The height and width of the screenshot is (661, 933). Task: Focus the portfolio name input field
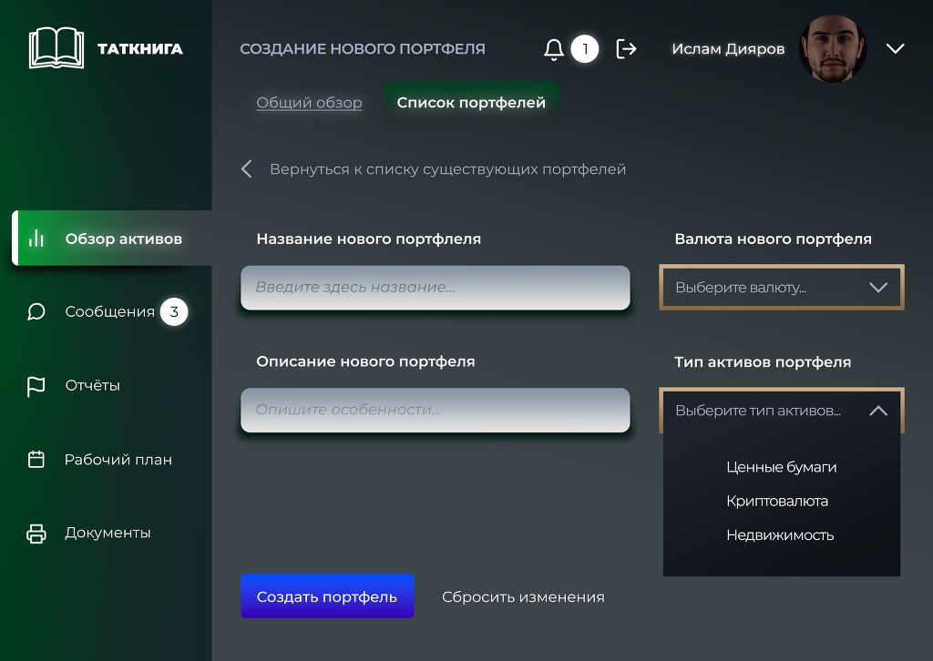(435, 288)
